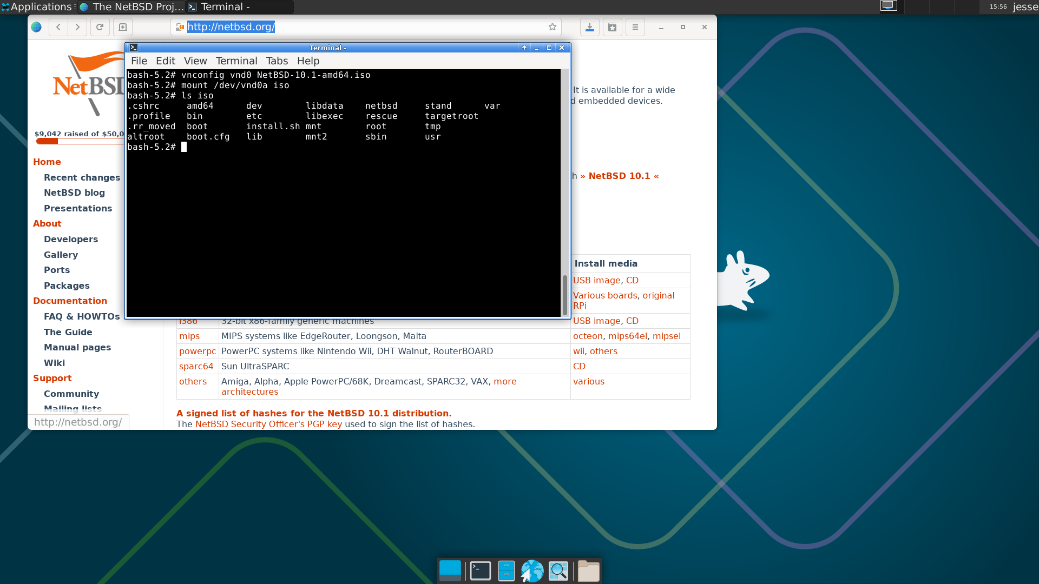Open the browser downloads icon

[x=590, y=27]
